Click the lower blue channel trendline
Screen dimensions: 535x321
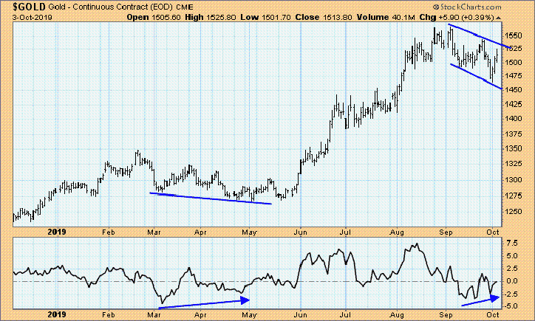(477, 77)
